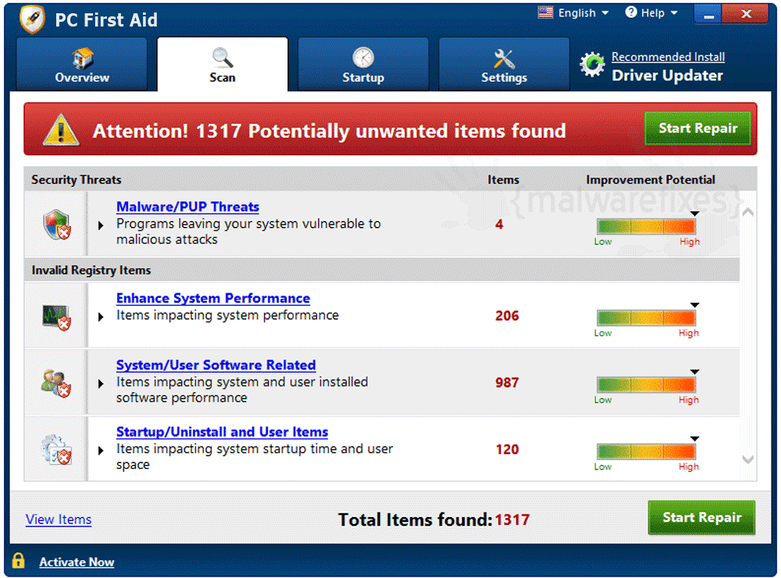Click the Invalid Registry Items section header

(x=91, y=270)
